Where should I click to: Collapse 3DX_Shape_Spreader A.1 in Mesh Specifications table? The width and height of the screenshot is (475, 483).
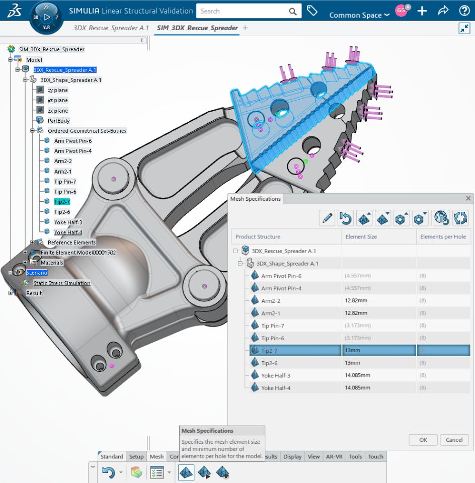pyautogui.click(x=241, y=263)
